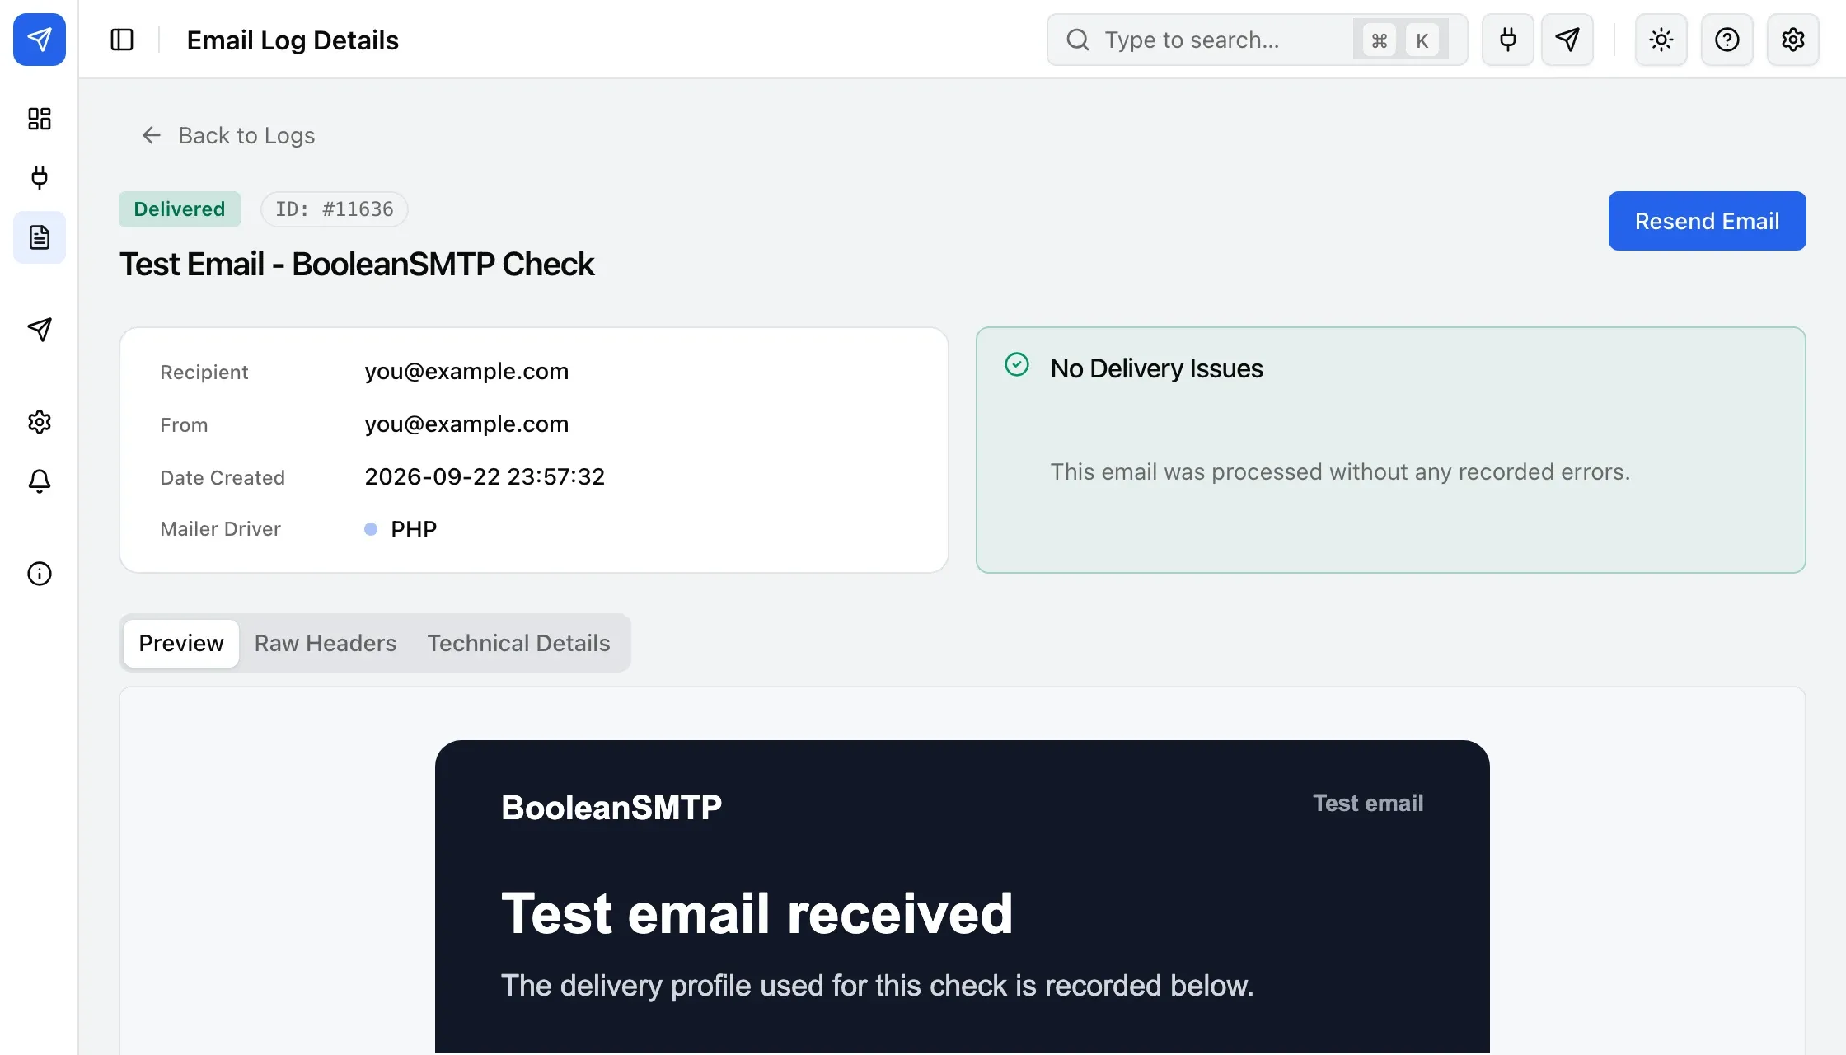Click the plug icon in top bar
Screen dimensions: 1846x1055
pyautogui.click(x=1508, y=40)
